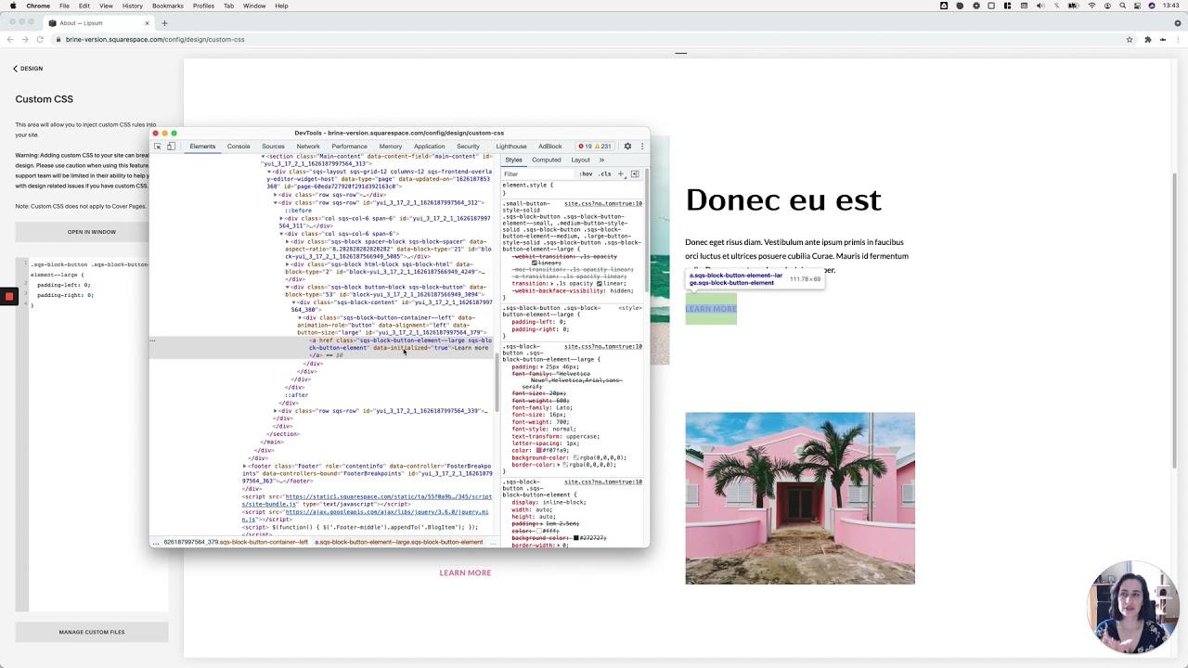Screen dimensions: 1188x668
Task: Toggle the :hov element state panel
Action: 586,174
